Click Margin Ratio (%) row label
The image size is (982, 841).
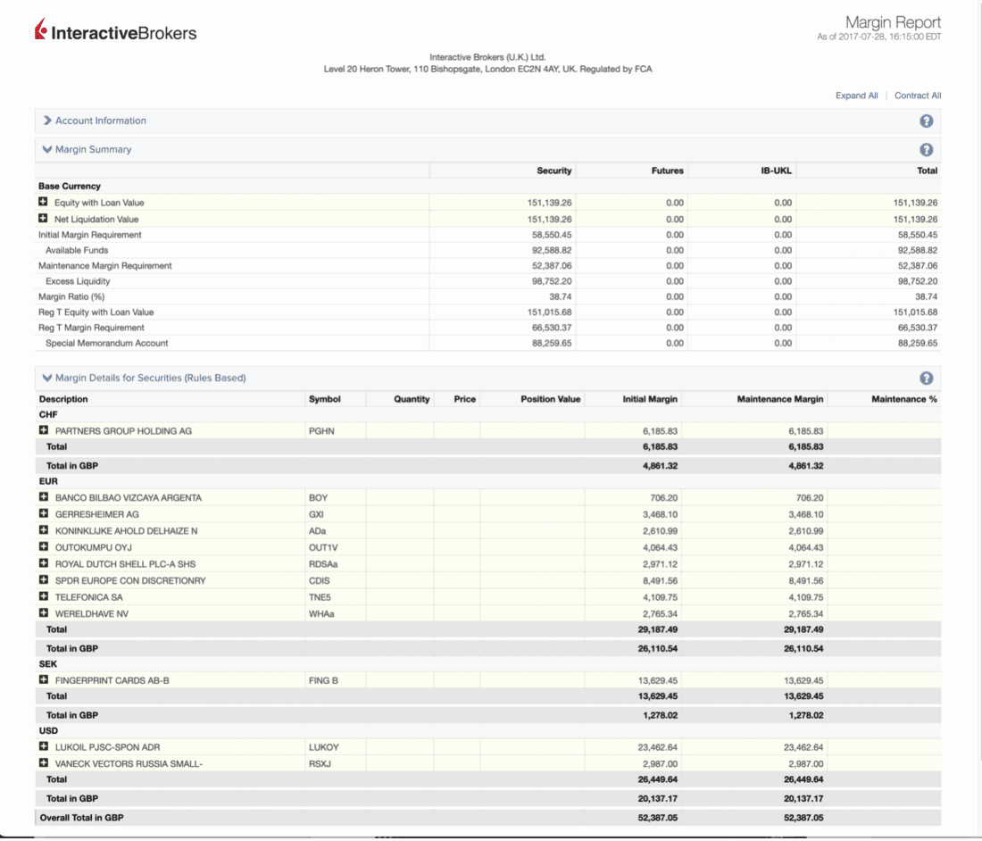tap(71, 296)
